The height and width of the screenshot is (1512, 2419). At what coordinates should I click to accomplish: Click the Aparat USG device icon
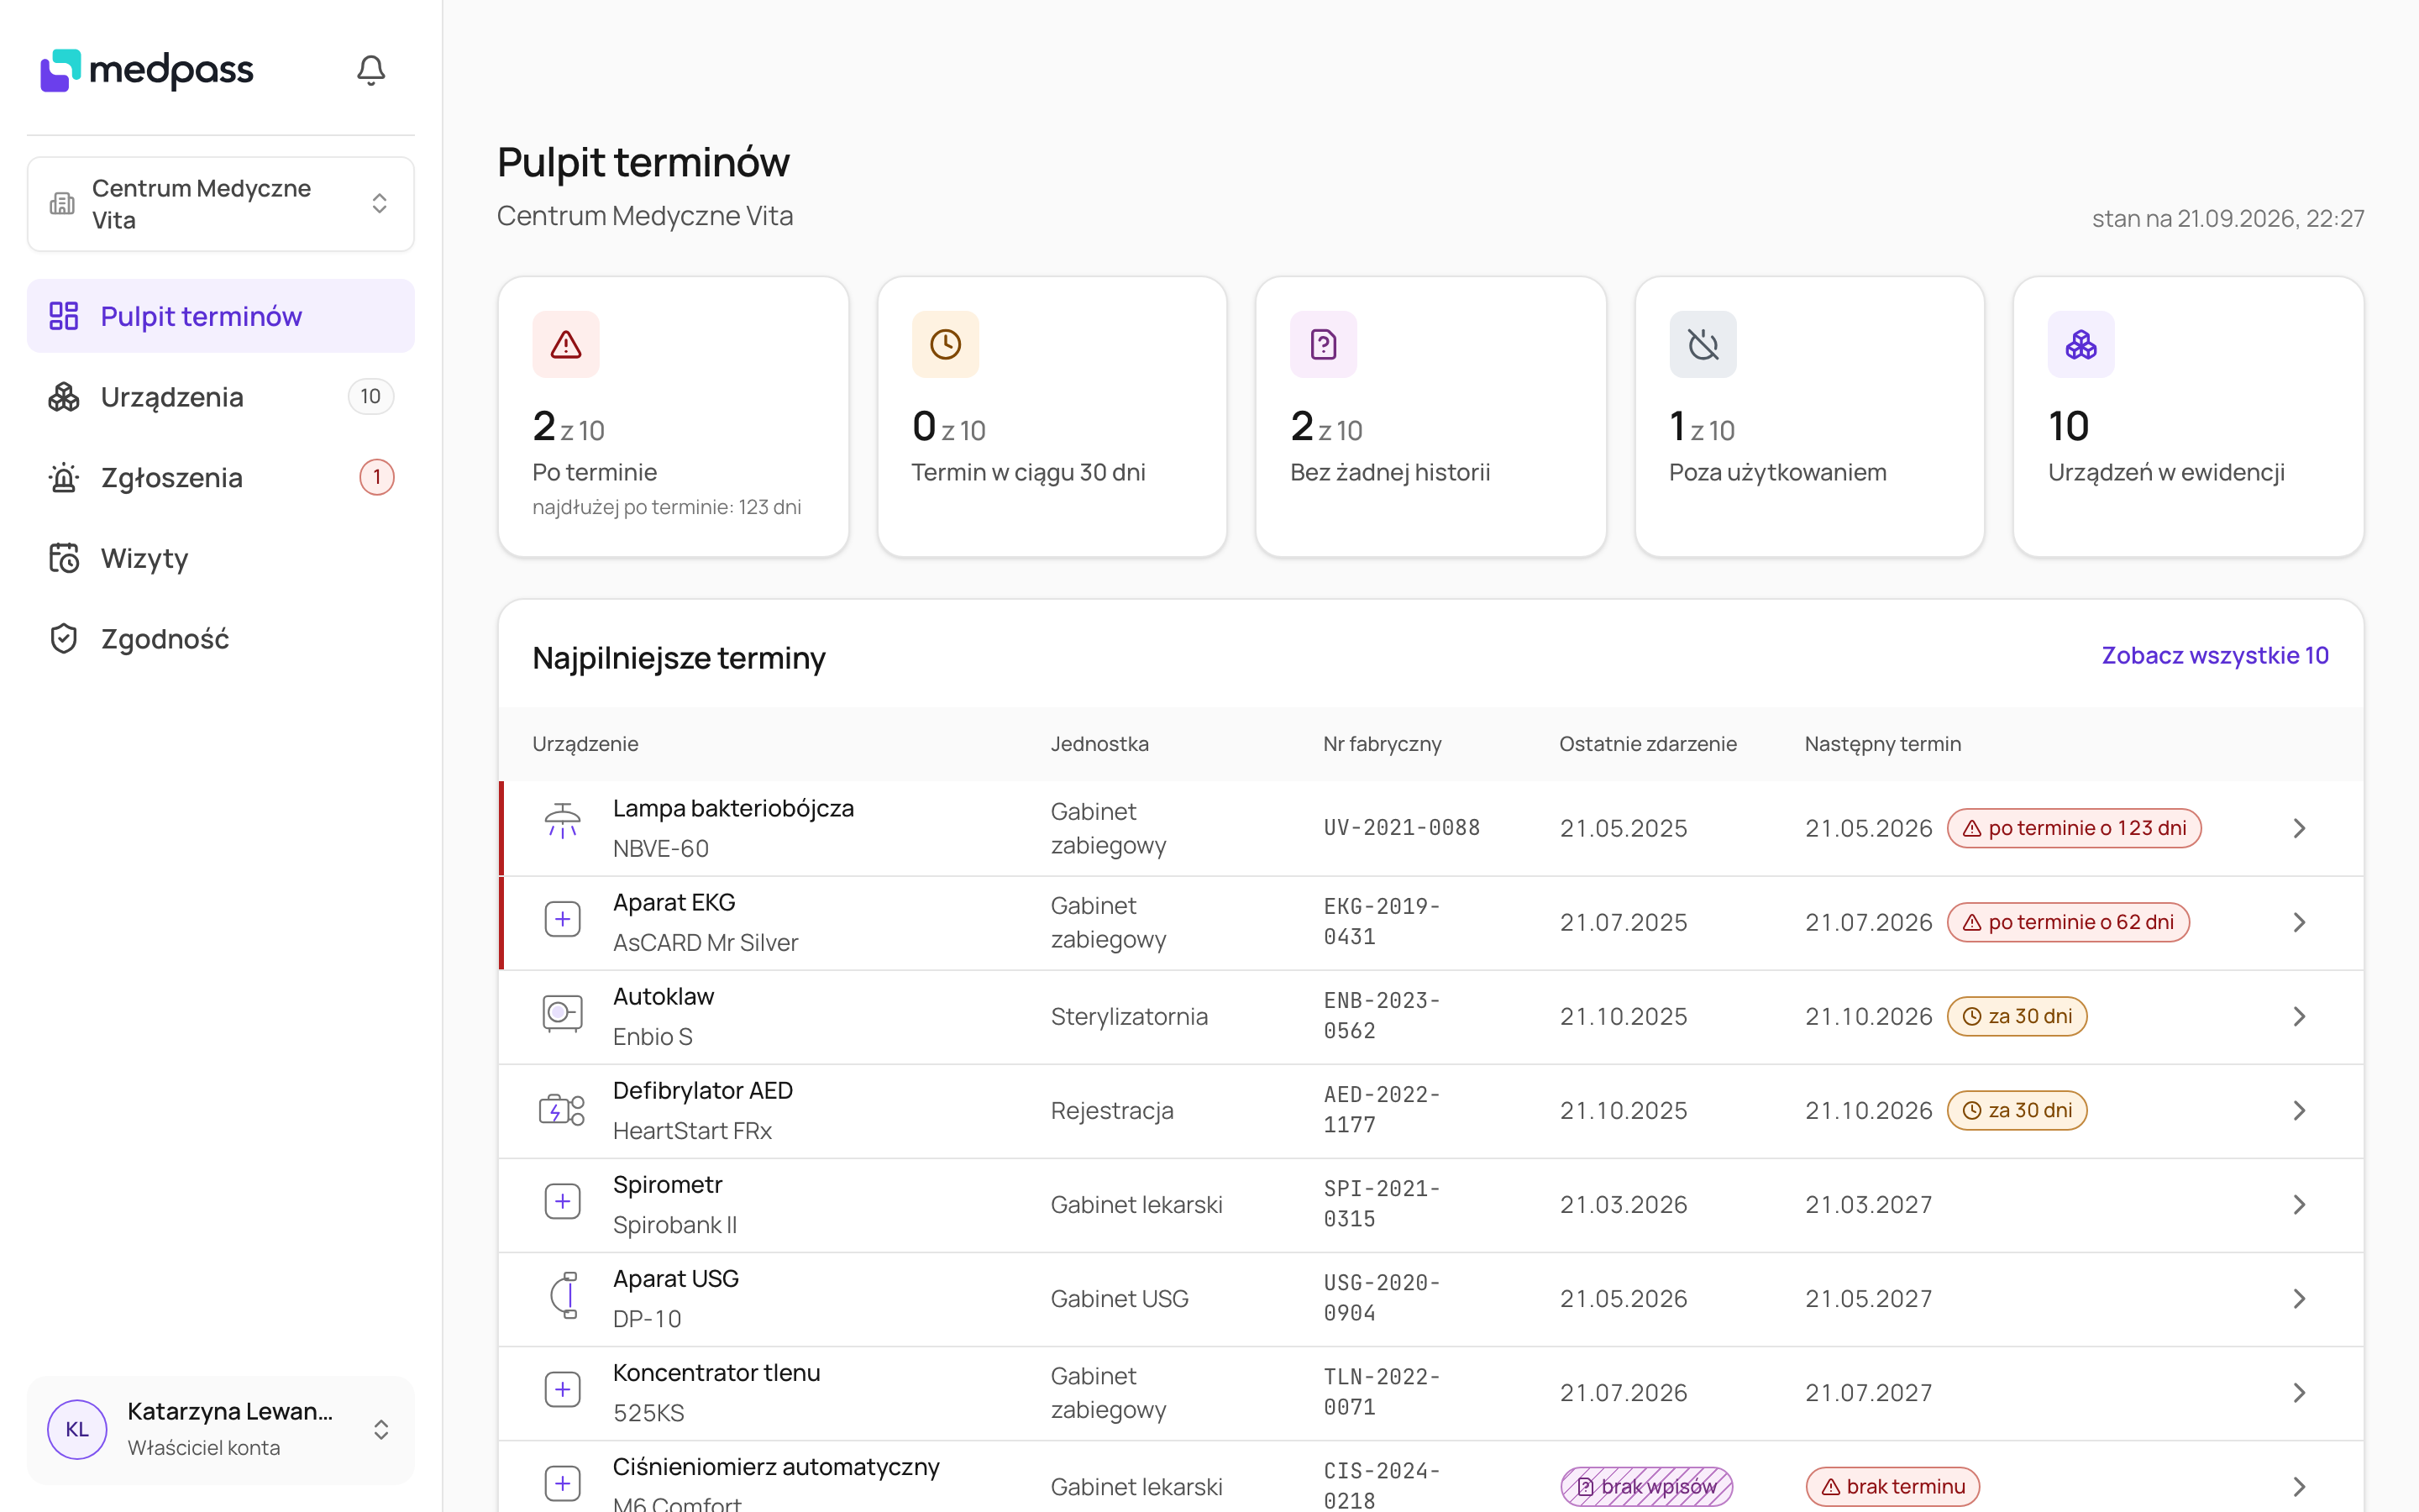point(564,1295)
